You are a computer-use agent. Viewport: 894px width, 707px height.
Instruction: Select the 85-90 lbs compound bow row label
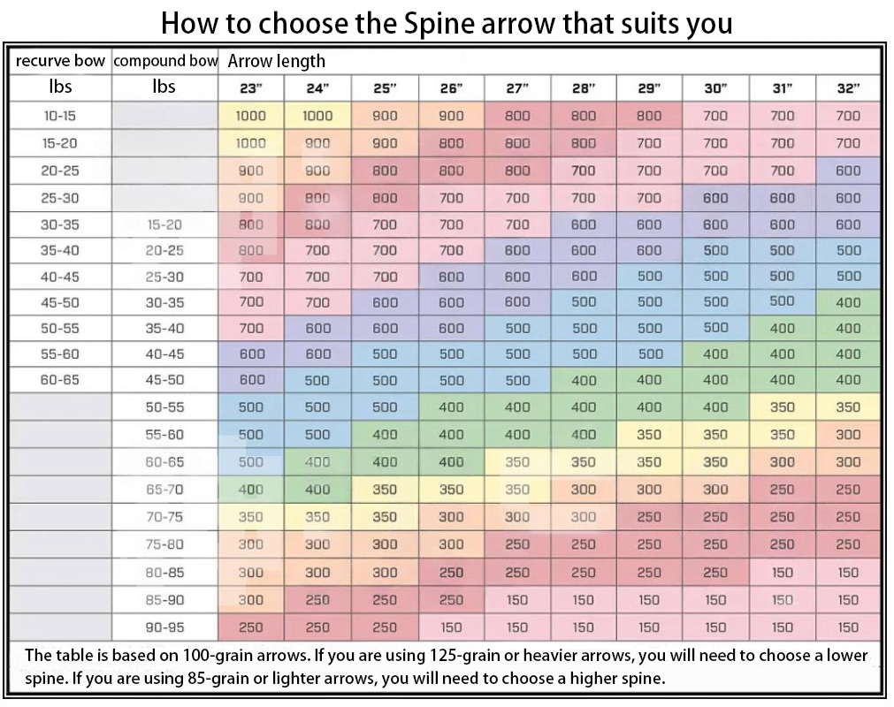164,600
